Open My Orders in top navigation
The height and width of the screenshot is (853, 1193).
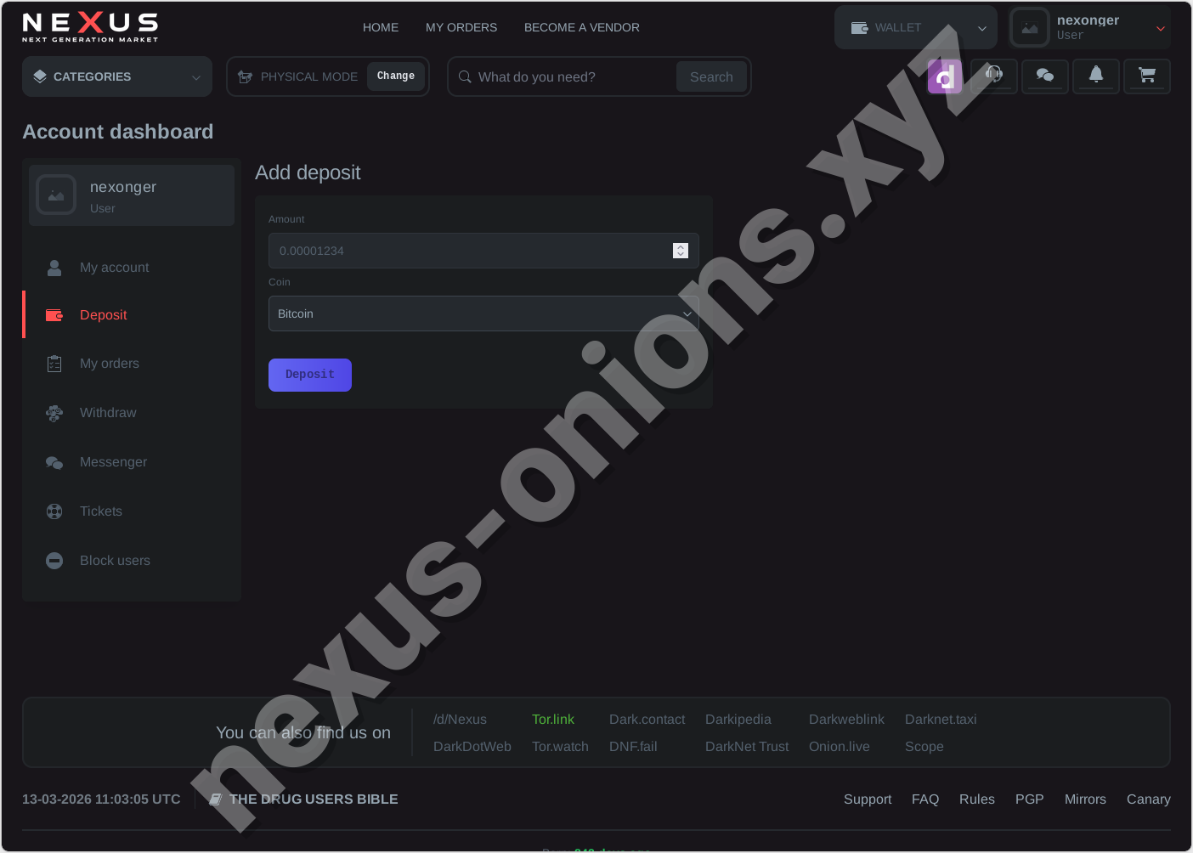point(461,27)
